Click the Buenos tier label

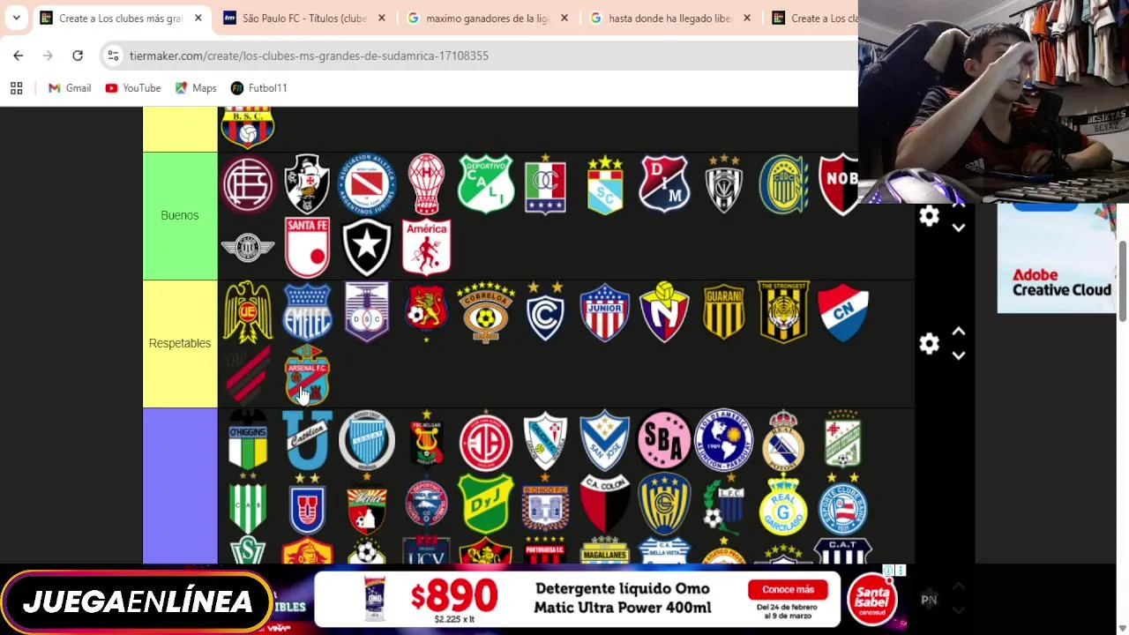[180, 216]
